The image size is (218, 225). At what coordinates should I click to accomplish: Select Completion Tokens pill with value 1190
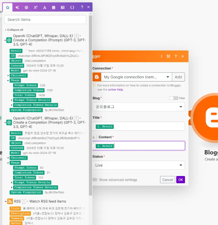coord(29,90)
